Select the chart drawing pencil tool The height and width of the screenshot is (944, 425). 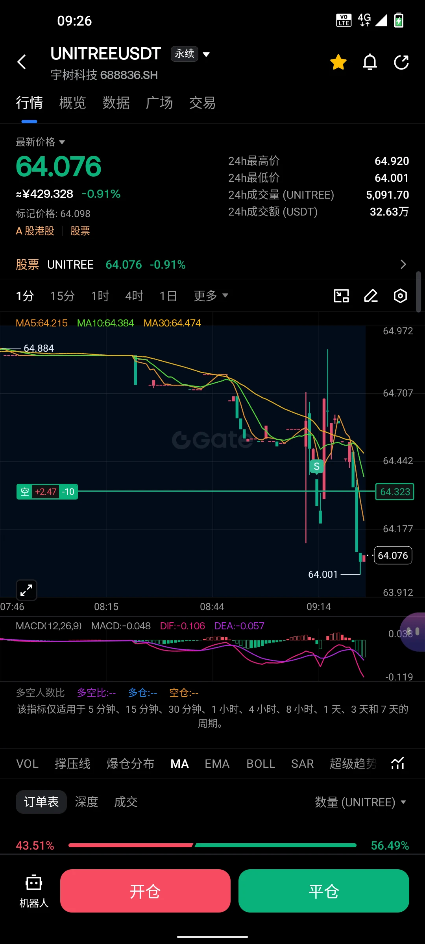pyautogui.click(x=371, y=296)
